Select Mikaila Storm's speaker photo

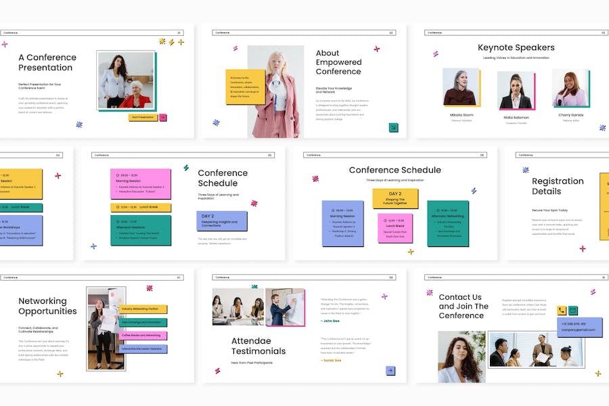coord(460,87)
